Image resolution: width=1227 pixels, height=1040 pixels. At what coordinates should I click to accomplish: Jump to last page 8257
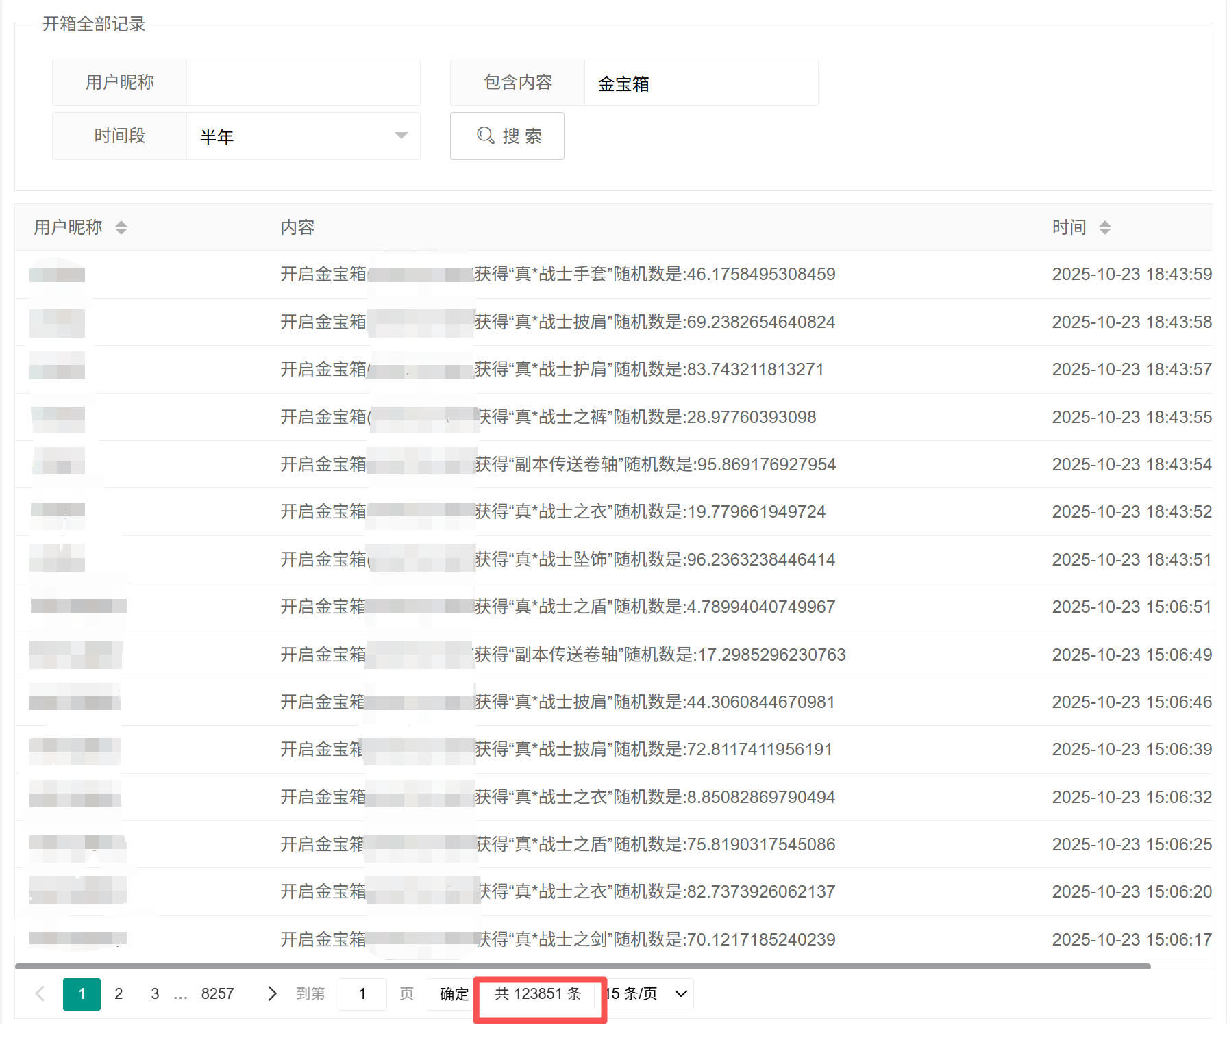pyautogui.click(x=217, y=993)
